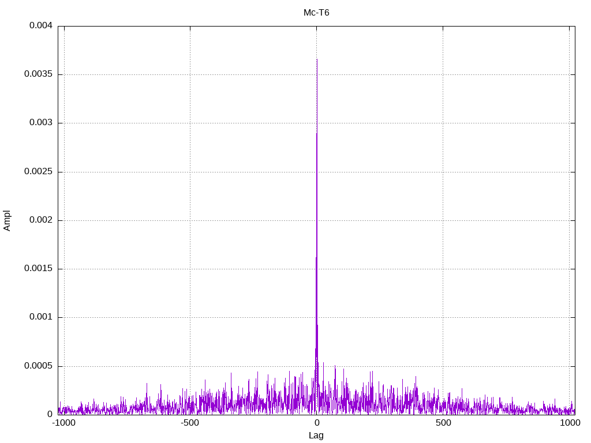Viewport: 591px width, 443px height.
Task: Click the plot title 'Mc-T6'
Action: (316, 13)
